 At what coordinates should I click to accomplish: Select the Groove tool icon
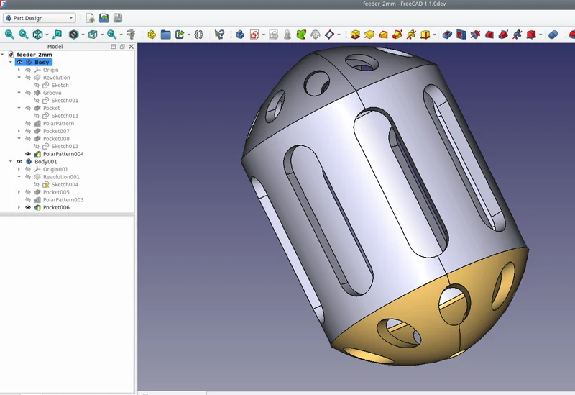point(475,35)
